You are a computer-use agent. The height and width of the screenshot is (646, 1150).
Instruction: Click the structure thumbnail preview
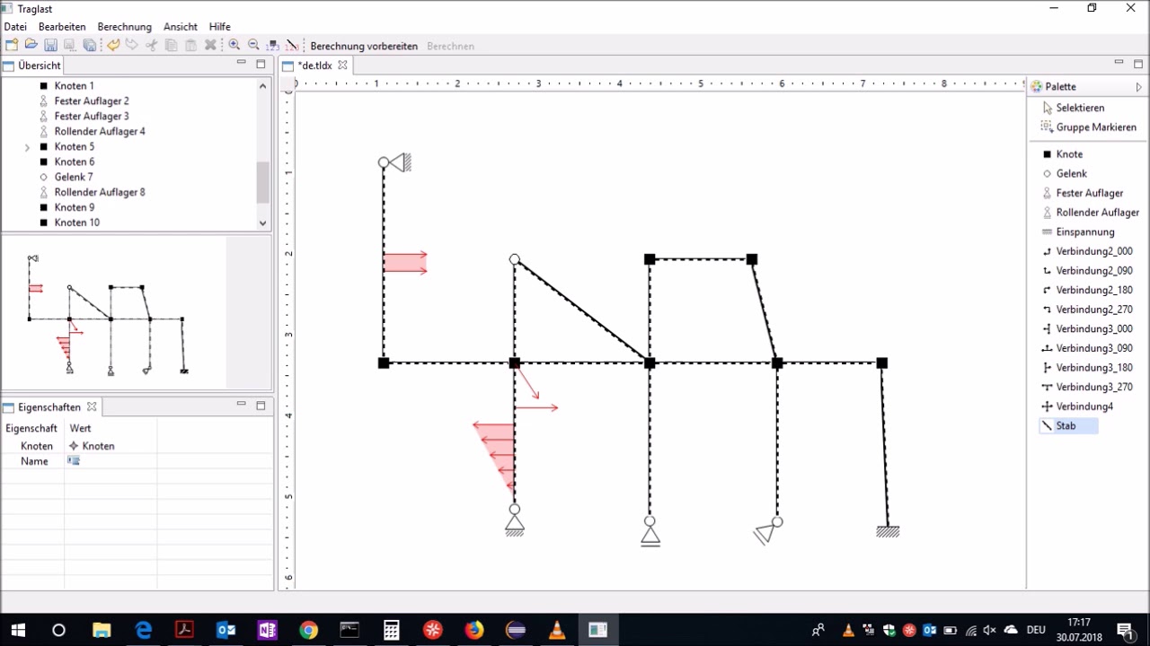pyautogui.click(x=108, y=314)
